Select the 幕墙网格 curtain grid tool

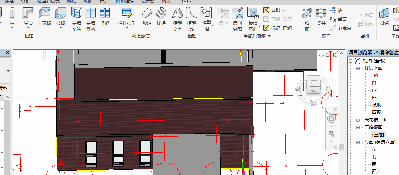[x=90, y=19]
